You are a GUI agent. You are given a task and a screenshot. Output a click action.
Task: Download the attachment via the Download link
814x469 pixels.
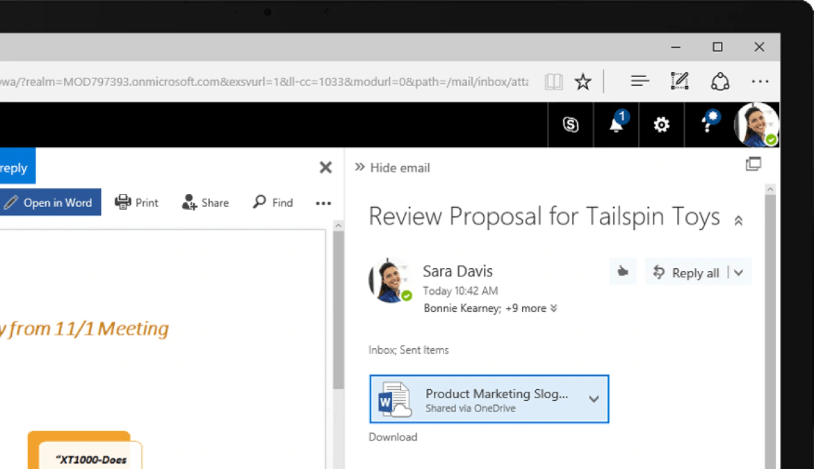(393, 436)
